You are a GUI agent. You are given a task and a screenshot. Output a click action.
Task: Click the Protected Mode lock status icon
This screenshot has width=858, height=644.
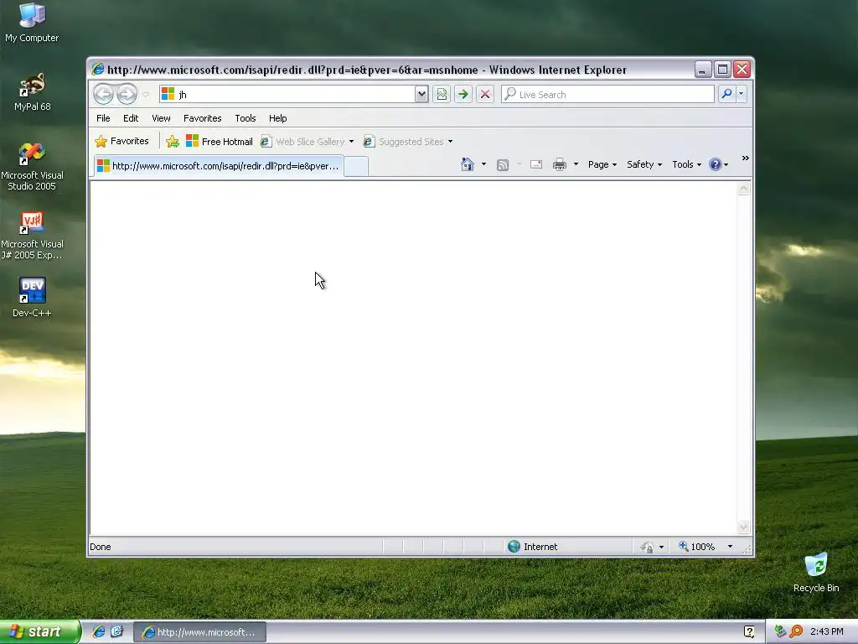647,547
